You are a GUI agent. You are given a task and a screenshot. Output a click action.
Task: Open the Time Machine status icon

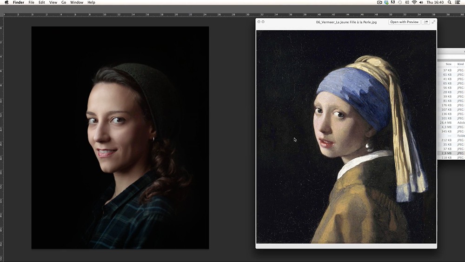(x=400, y=2)
